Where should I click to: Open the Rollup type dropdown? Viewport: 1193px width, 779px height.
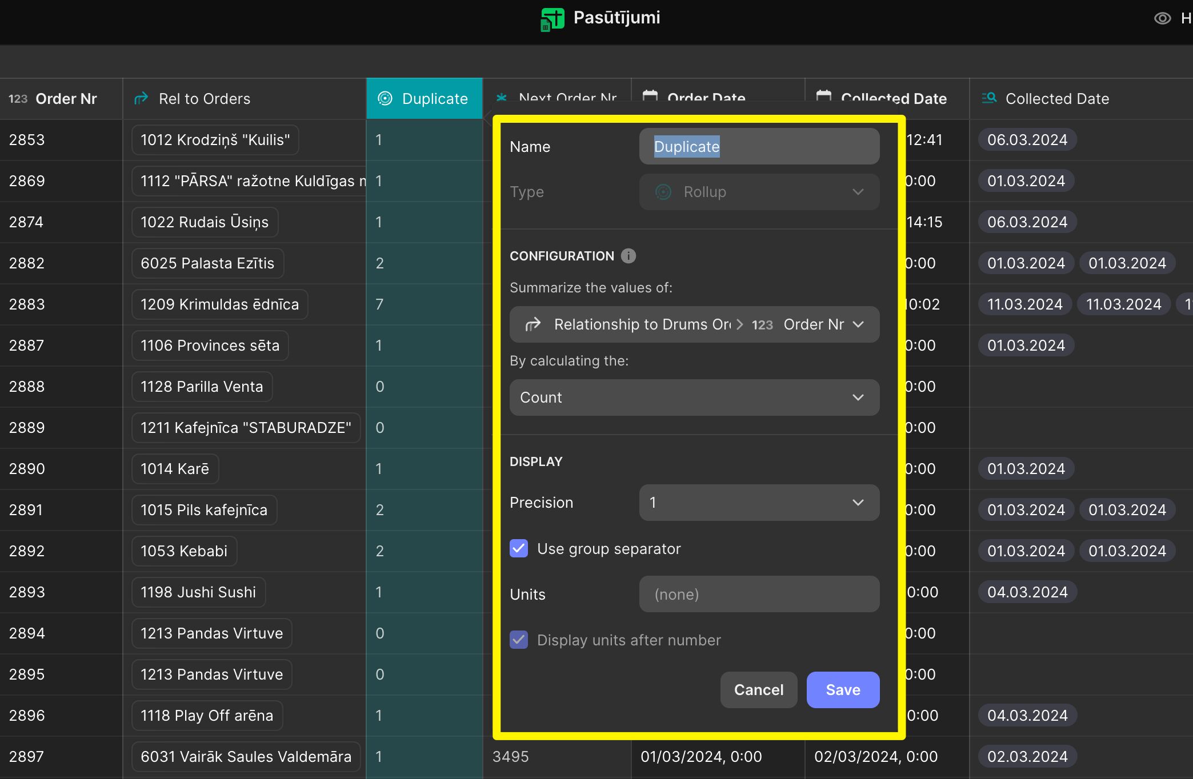(759, 192)
